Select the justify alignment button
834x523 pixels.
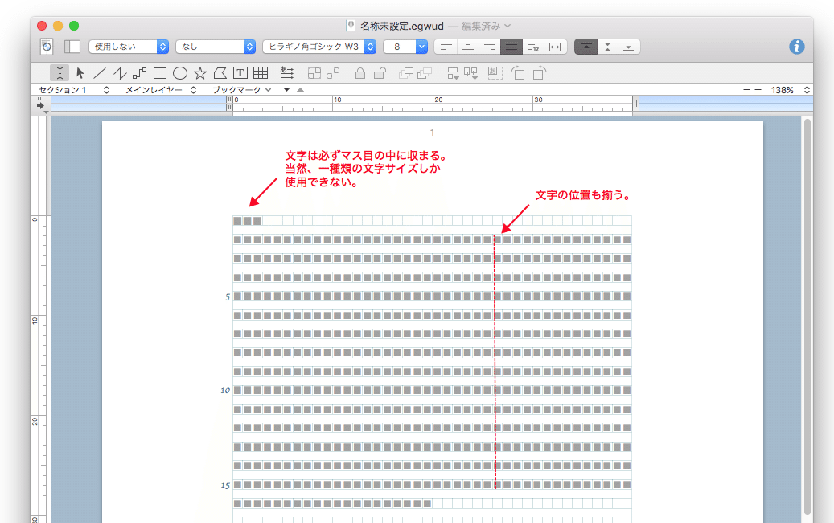[511, 47]
